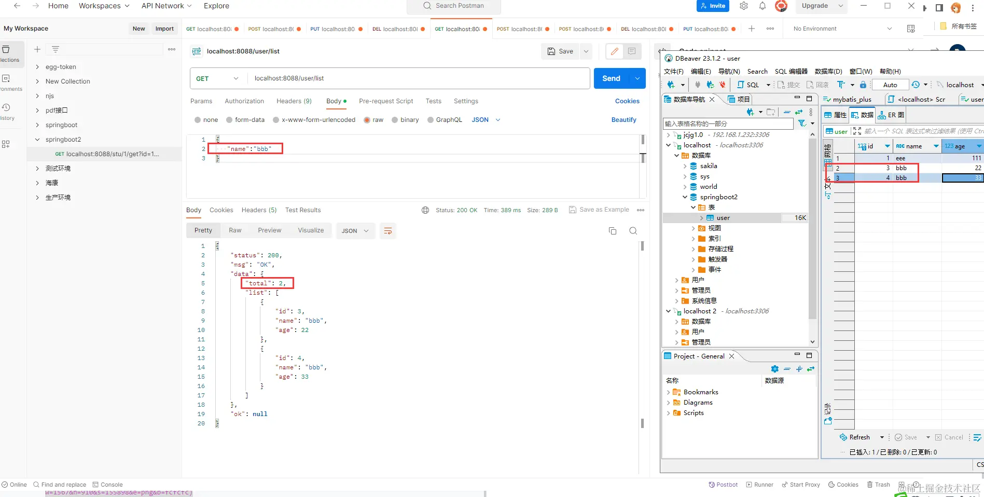Image resolution: width=984 pixels, height=497 pixels.
Task: Add a new collection with plus icon
Action: [x=37, y=49]
